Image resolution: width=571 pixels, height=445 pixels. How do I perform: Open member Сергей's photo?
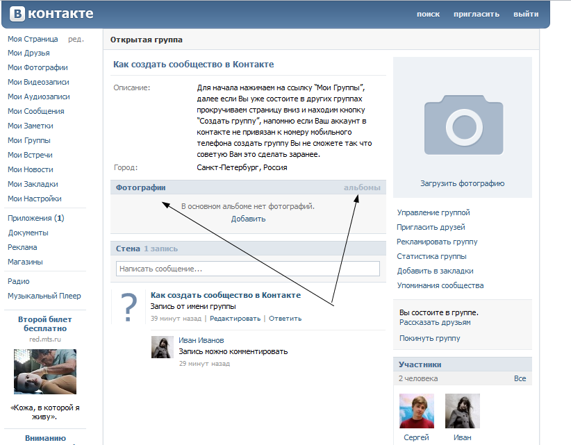[417, 411]
